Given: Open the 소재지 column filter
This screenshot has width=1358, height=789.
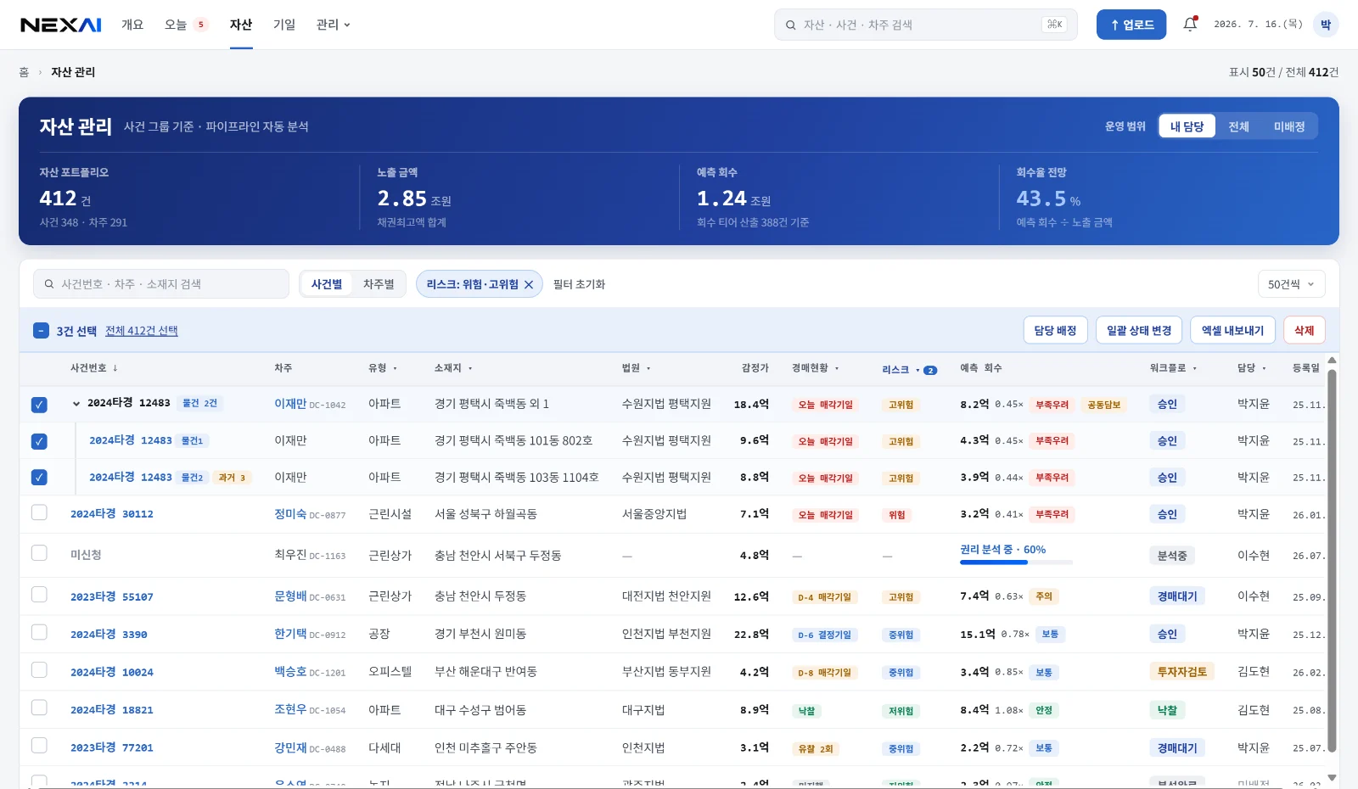Looking at the screenshot, I should tap(470, 368).
